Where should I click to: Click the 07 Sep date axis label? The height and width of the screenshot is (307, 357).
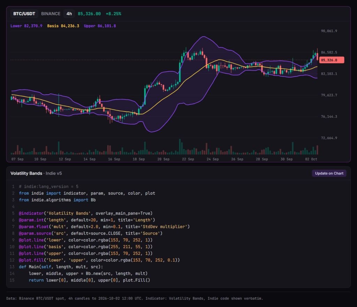coord(17,159)
